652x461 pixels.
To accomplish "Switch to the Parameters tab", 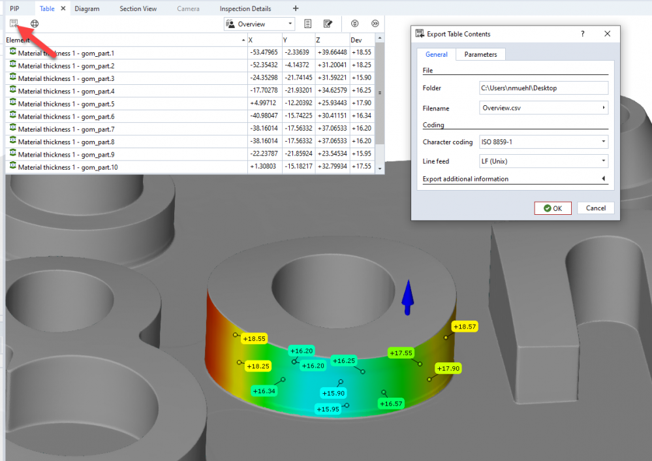I will pyautogui.click(x=480, y=54).
